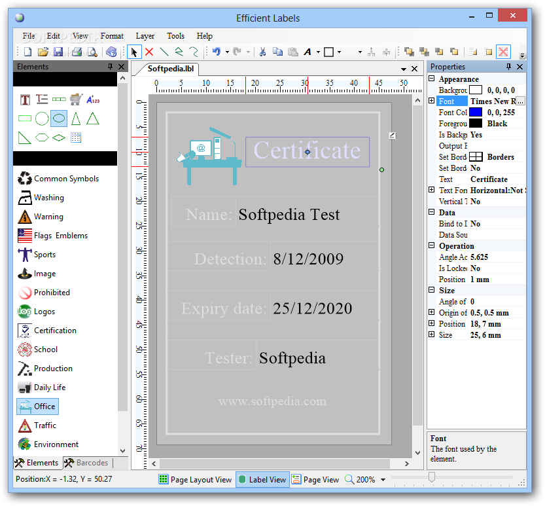Screen dimensions: 545x506
Task: Select the straight Line drawing tool
Action: pyautogui.click(x=164, y=52)
